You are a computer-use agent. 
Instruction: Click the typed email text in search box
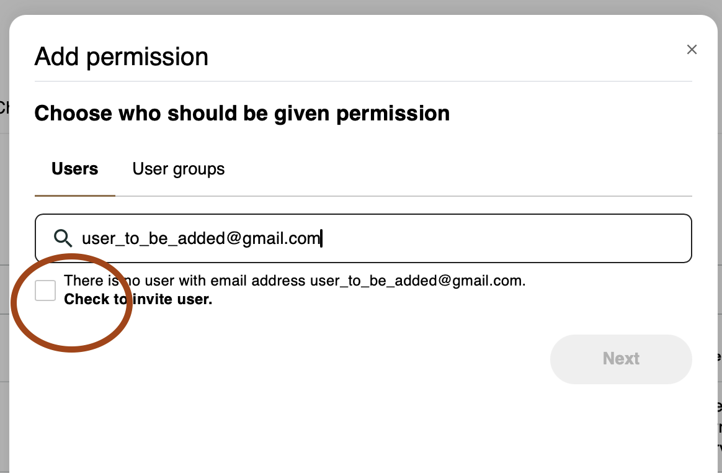pyautogui.click(x=200, y=238)
